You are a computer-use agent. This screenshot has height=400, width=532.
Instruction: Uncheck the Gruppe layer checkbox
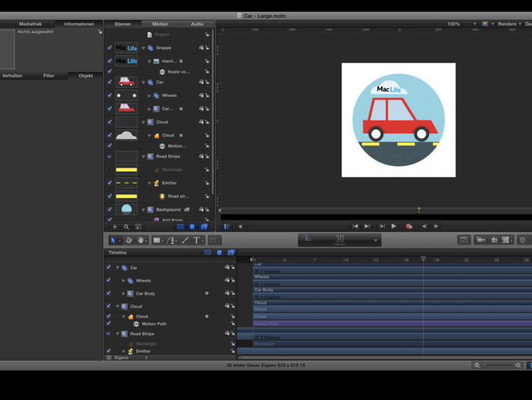pyautogui.click(x=109, y=48)
